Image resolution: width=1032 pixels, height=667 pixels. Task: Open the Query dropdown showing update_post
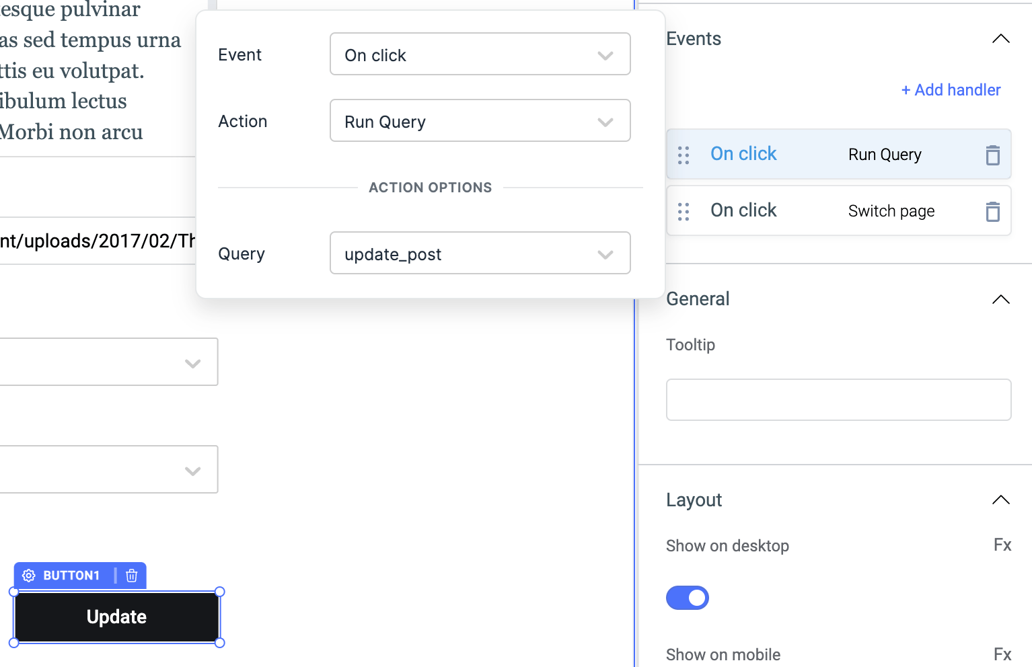click(x=480, y=253)
